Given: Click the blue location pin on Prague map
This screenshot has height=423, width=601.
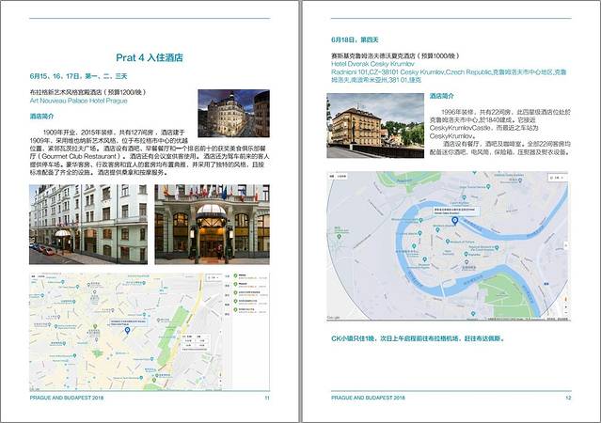Looking at the screenshot, I should click(x=128, y=328).
